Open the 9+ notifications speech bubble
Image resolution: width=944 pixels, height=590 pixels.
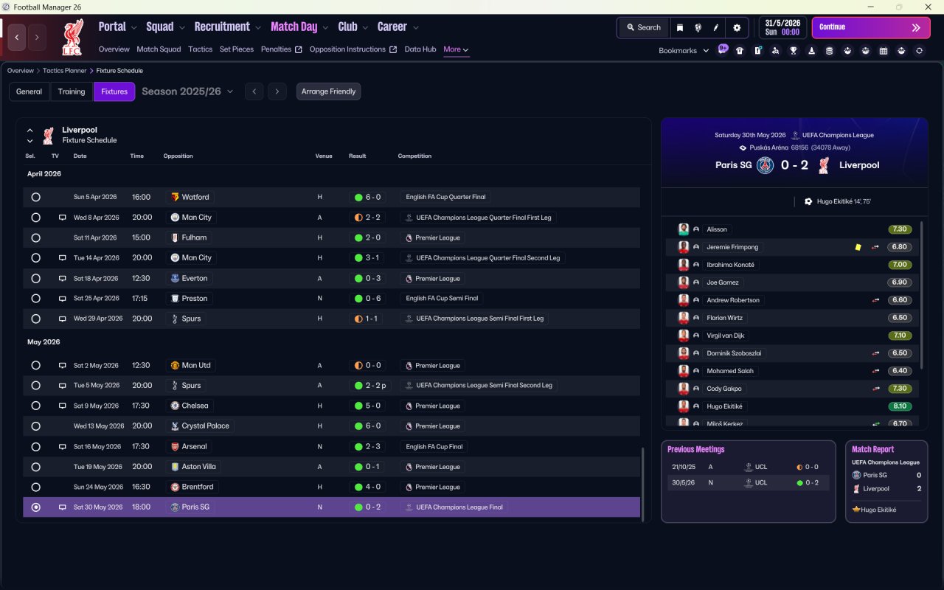click(723, 50)
